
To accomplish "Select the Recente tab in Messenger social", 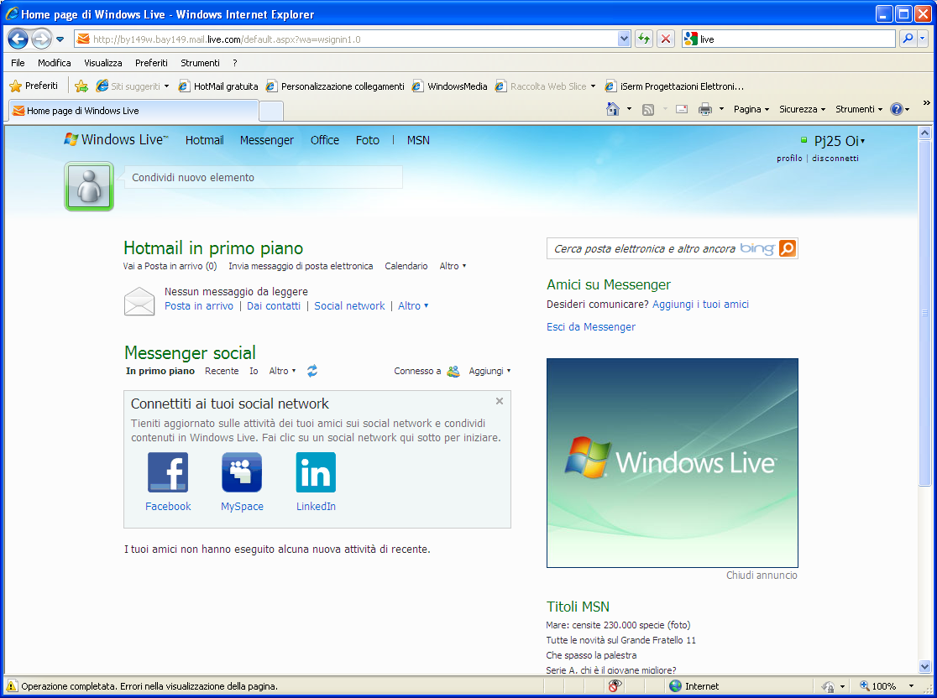I will pyautogui.click(x=222, y=371).
